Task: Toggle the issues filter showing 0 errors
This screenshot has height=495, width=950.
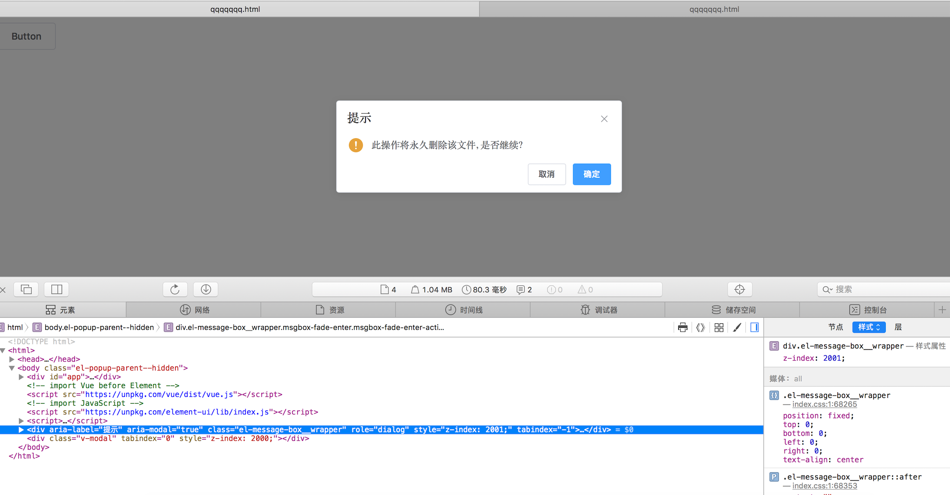Action: tap(554, 290)
